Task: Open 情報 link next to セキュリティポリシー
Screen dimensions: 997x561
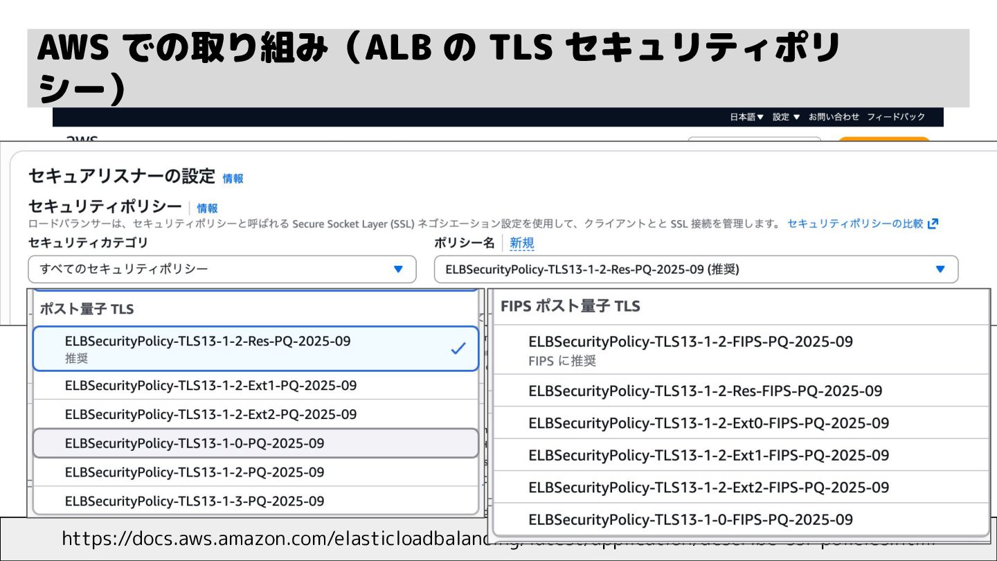Action: [x=208, y=208]
